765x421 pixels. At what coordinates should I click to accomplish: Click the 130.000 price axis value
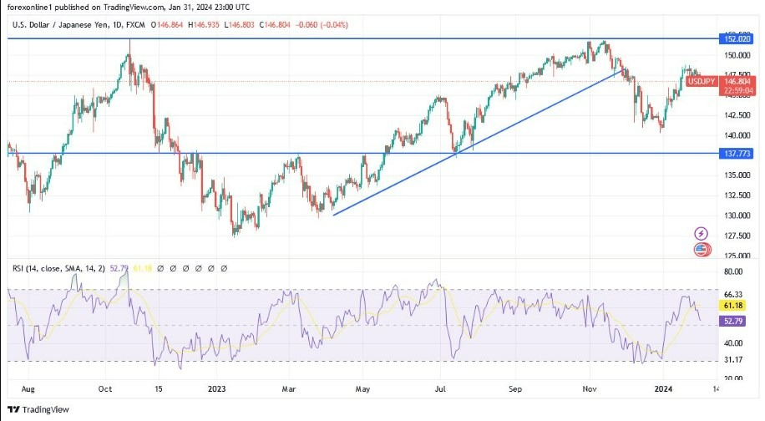(x=737, y=216)
